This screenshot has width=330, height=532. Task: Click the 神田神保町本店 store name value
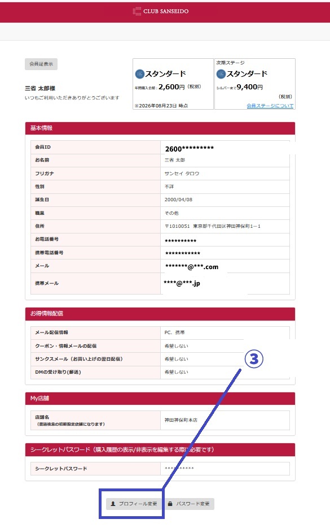pyautogui.click(x=181, y=420)
